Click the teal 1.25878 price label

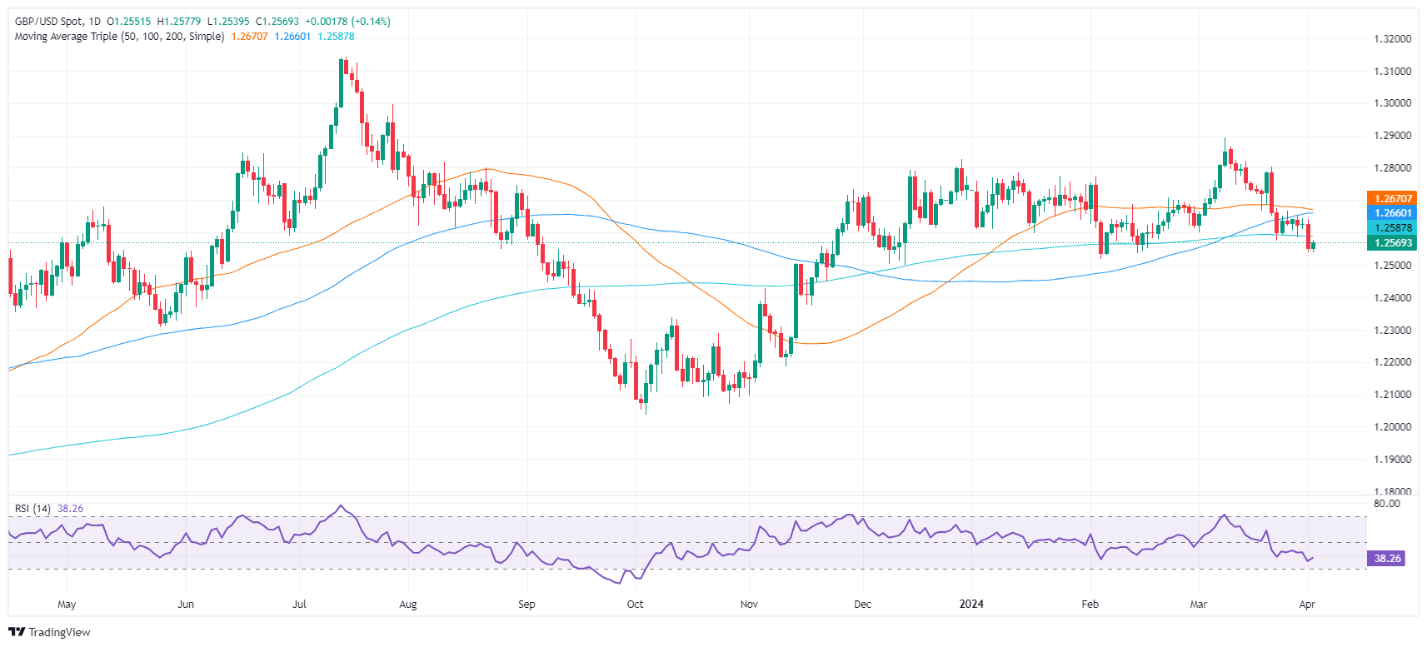(1392, 228)
